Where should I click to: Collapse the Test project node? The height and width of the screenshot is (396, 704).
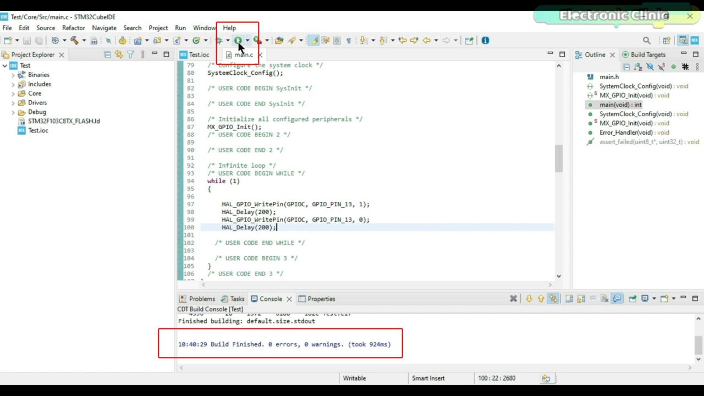click(x=4, y=65)
